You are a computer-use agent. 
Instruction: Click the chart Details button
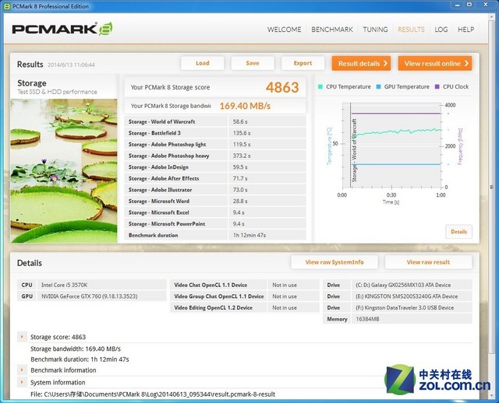click(458, 232)
